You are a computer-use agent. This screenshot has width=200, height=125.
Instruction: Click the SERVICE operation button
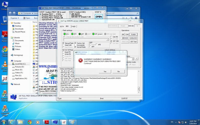click(x=125, y=38)
